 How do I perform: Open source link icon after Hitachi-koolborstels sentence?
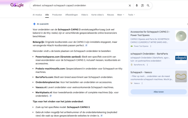(x=86, y=45)
